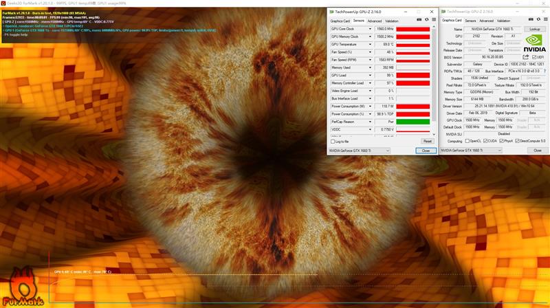
Task: Open Memory Controller Load sensor dropdown
Action: [370, 82]
